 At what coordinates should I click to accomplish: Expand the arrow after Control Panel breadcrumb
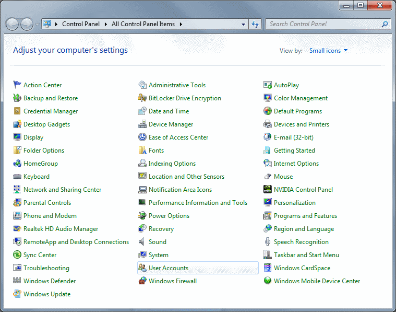(x=106, y=24)
